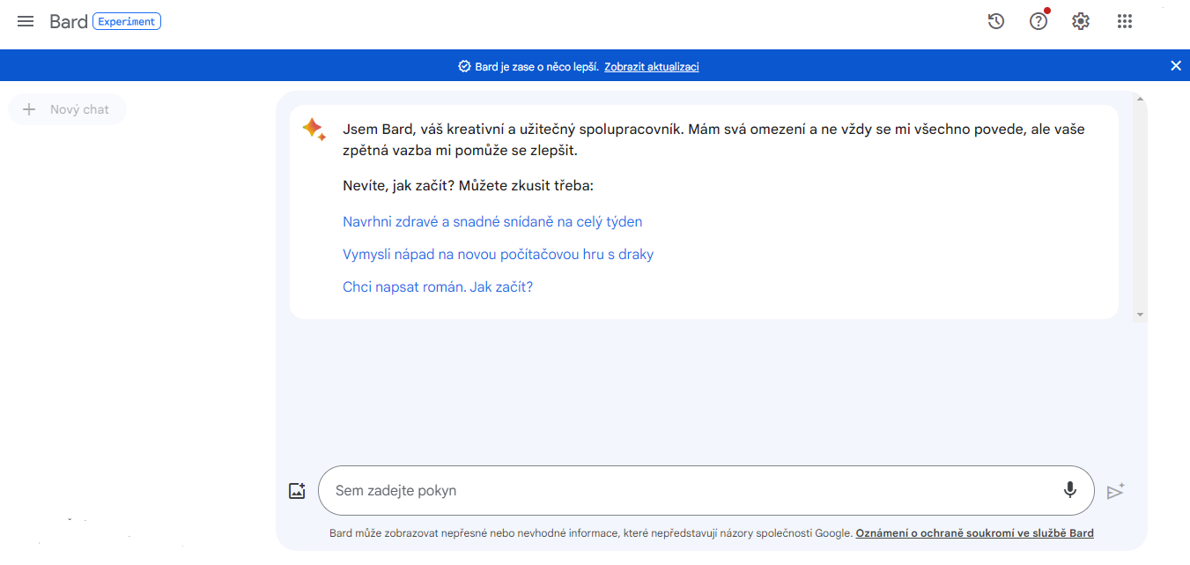Image resolution: width=1190 pixels, height=565 pixels.
Task: Open the Google apps grid
Action: point(1124,21)
